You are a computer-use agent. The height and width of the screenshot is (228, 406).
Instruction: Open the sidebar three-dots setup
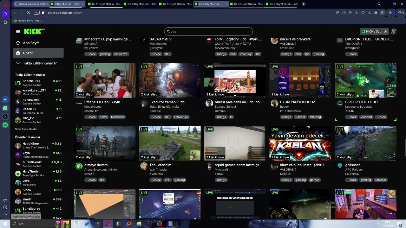point(5,214)
